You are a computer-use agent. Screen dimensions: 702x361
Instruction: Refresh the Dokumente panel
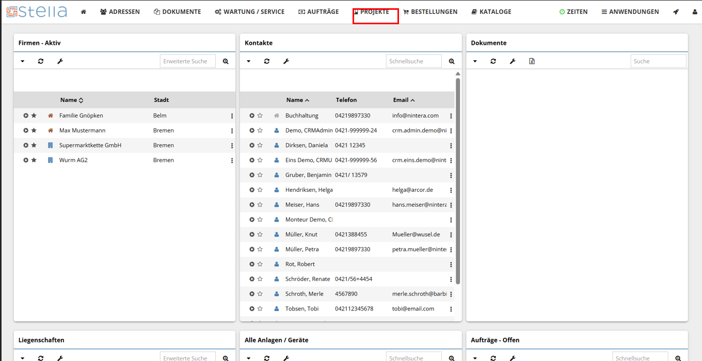click(x=493, y=61)
